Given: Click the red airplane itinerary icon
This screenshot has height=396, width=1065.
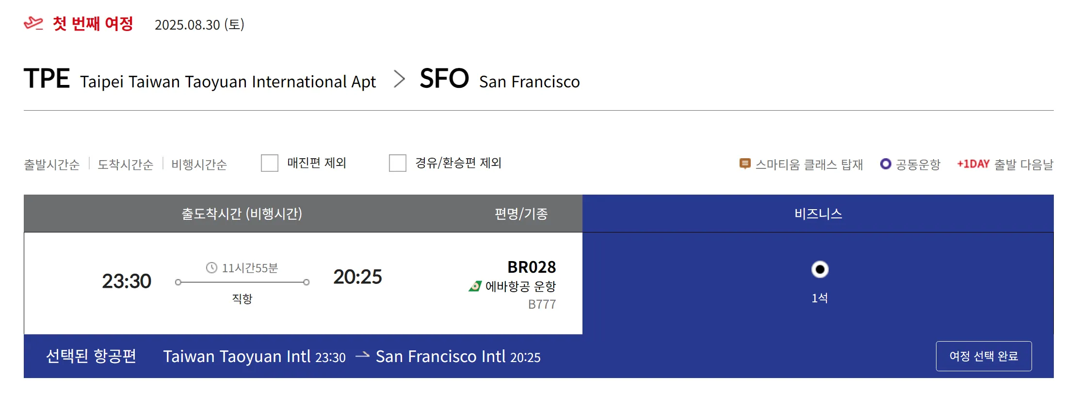Looking at the screenshot, I should pyautogui.click(x=33, y=23).
